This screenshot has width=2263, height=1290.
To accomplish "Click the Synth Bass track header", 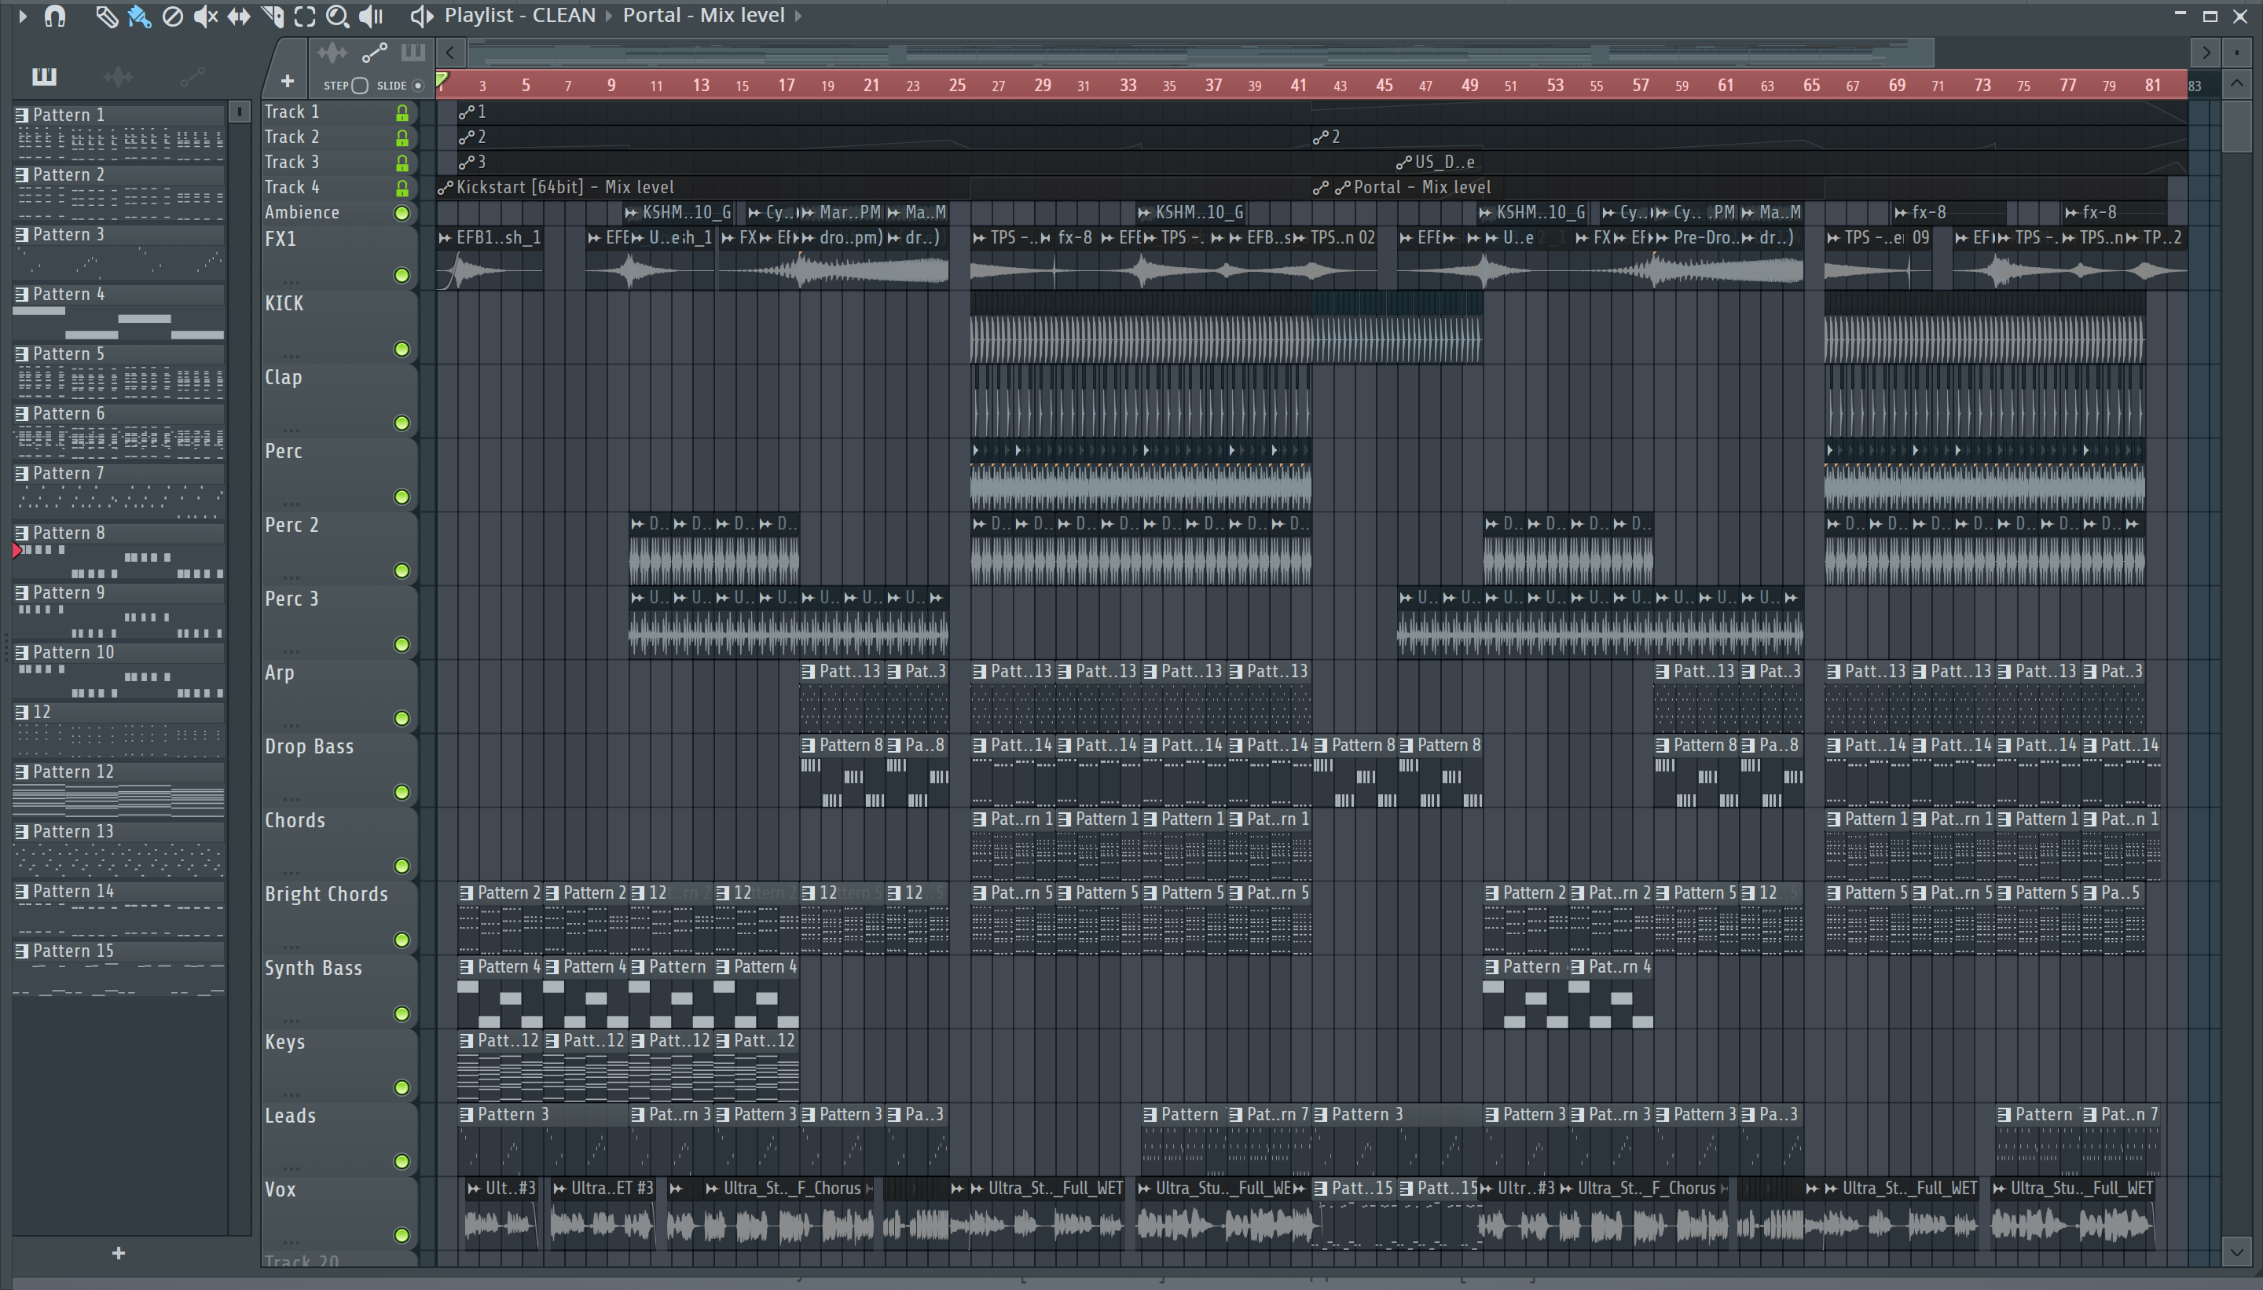I will click(339, 990).
